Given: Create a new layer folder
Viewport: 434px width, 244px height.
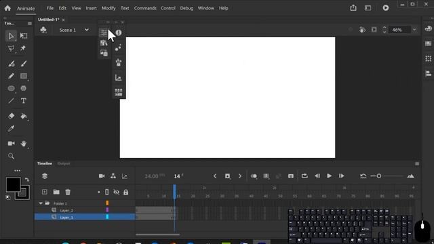Looking at the screenshot, I should 56,192.
